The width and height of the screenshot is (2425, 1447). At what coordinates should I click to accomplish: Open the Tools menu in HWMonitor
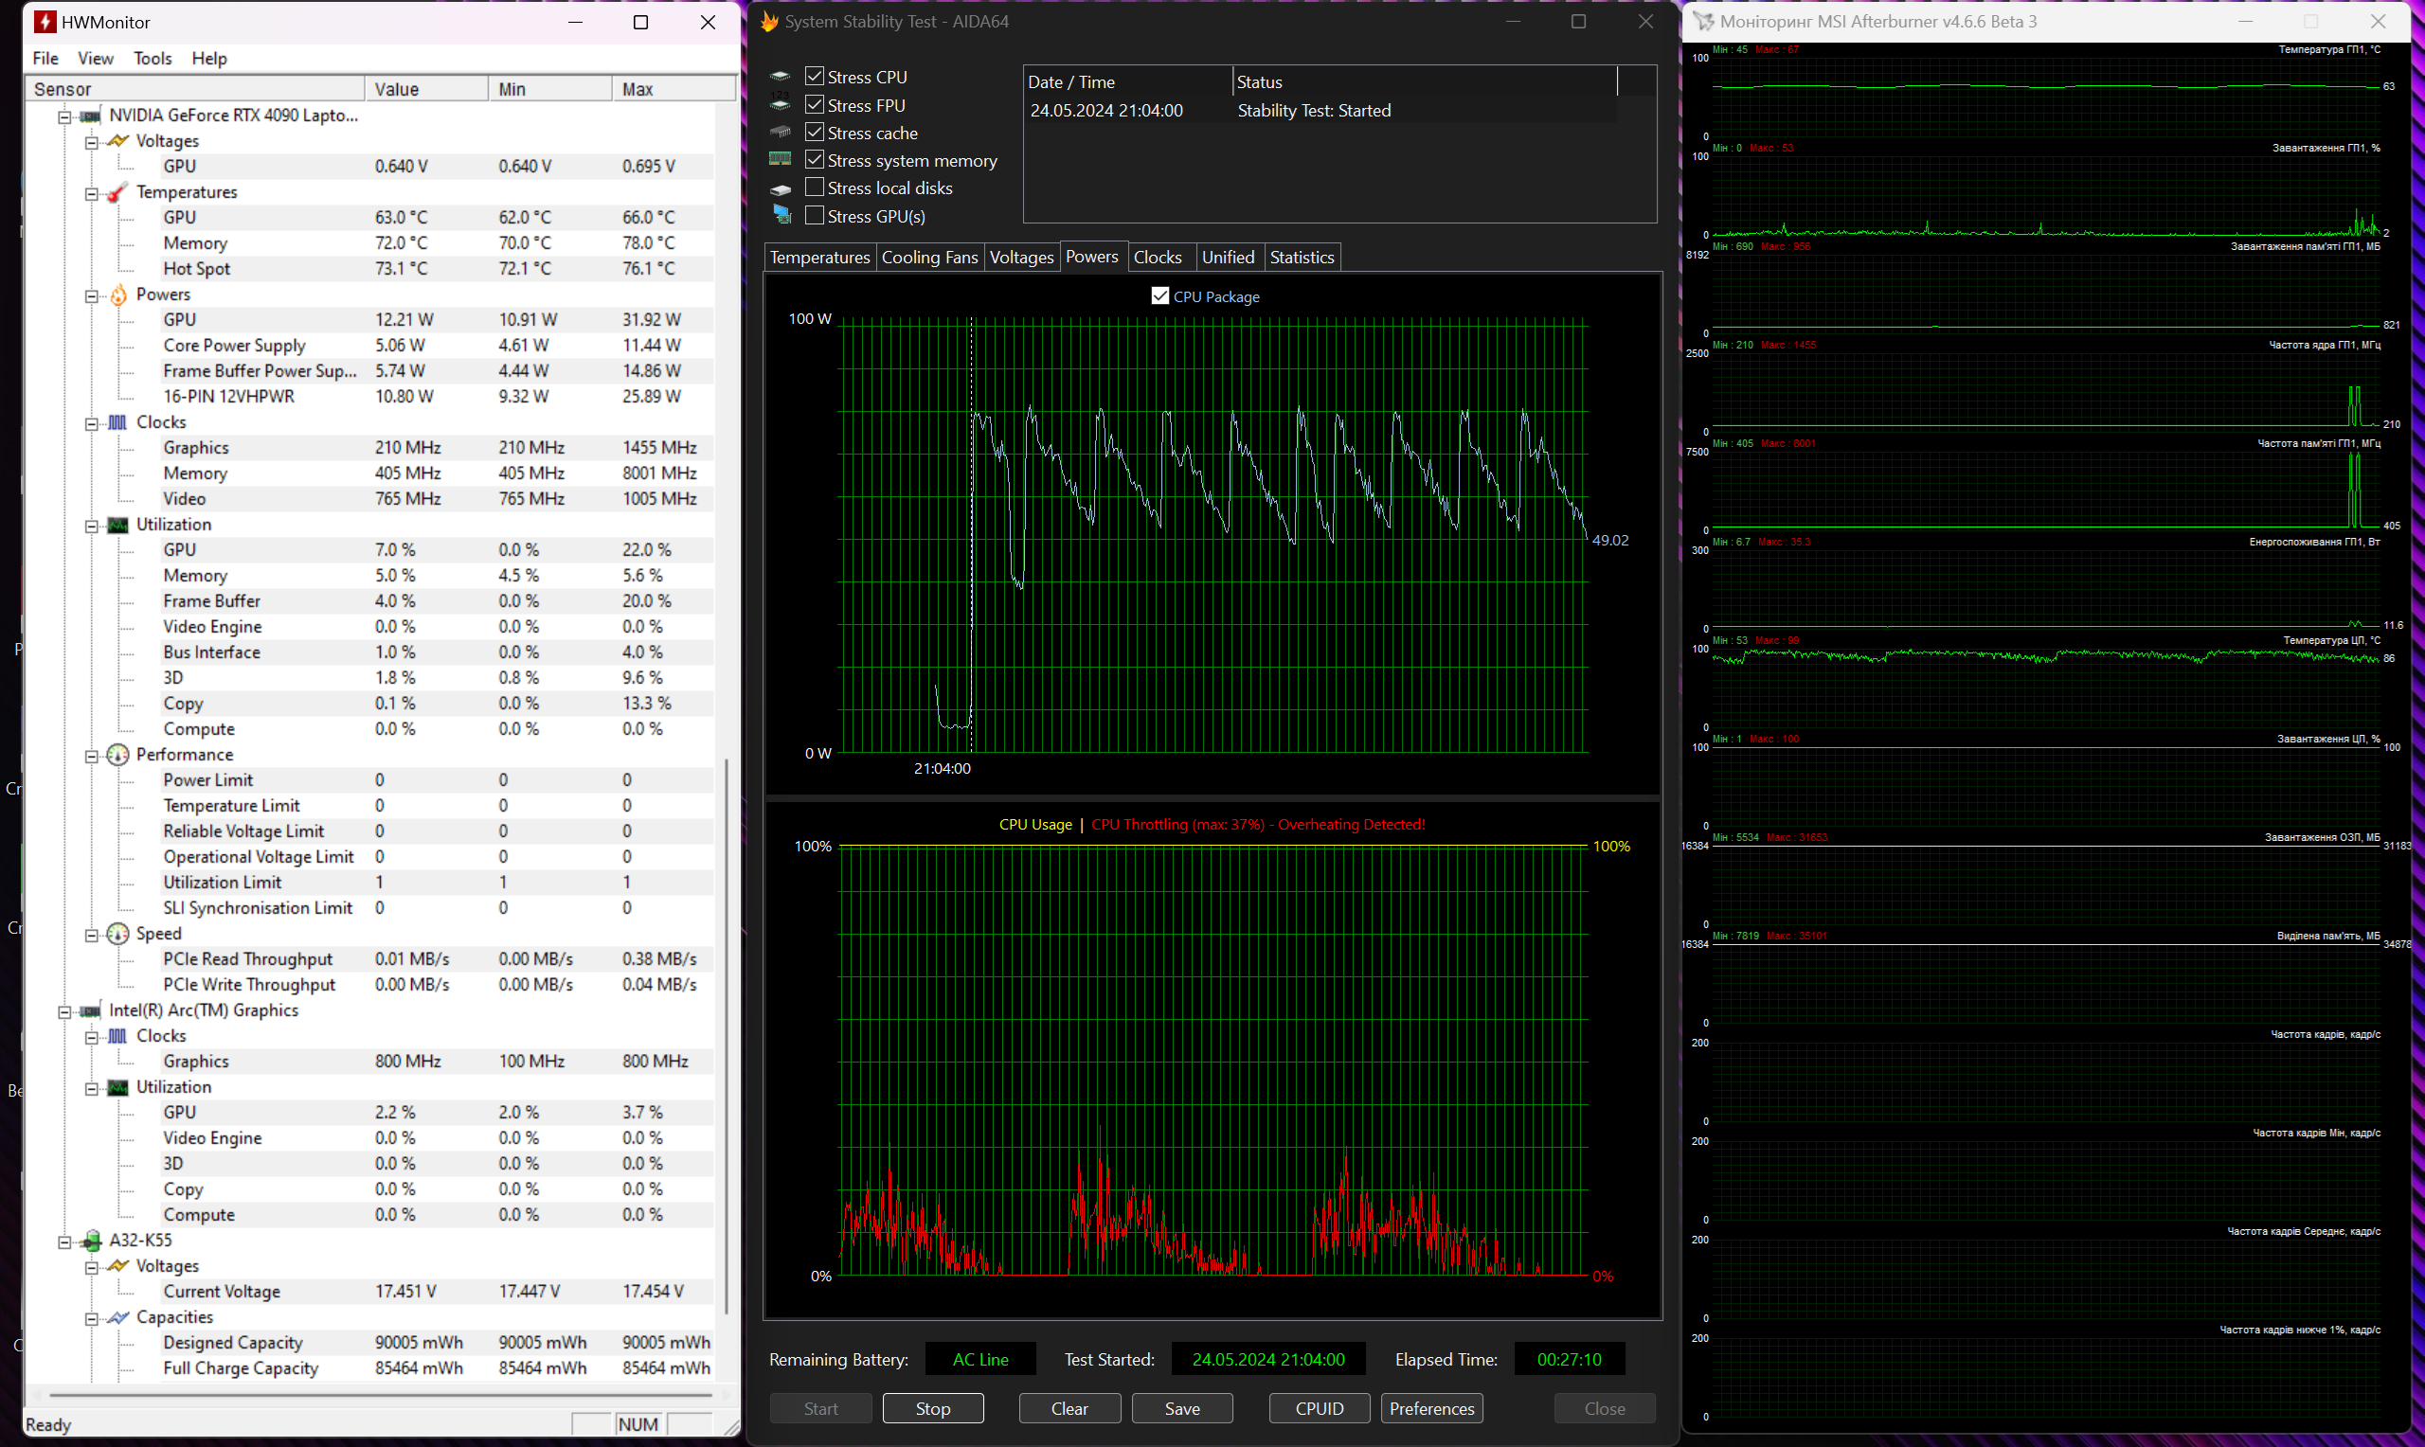pos(153,59)
